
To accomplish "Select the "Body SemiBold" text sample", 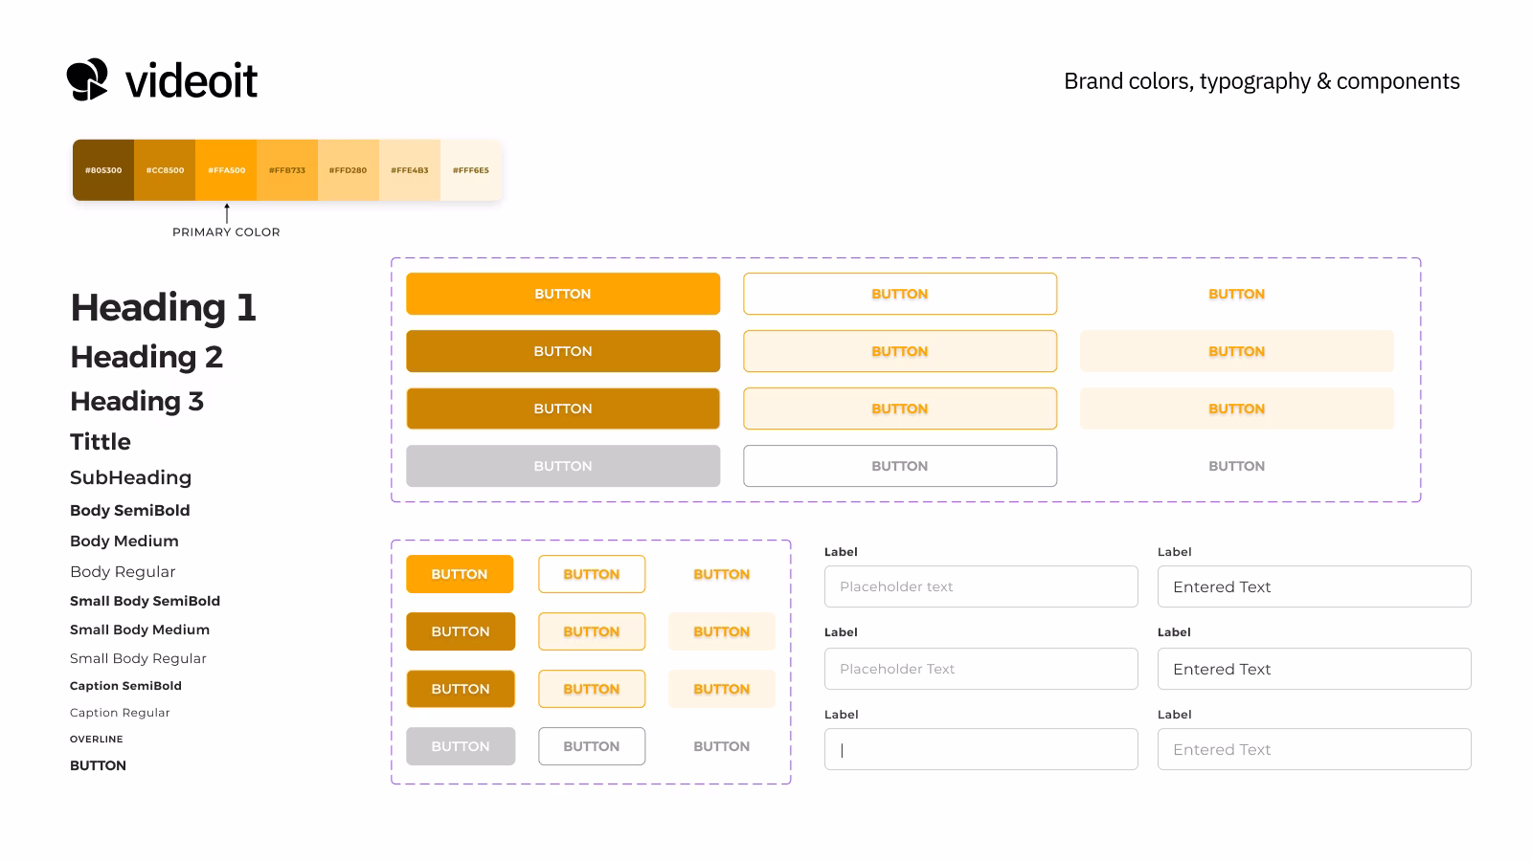I will click(130, 511).
